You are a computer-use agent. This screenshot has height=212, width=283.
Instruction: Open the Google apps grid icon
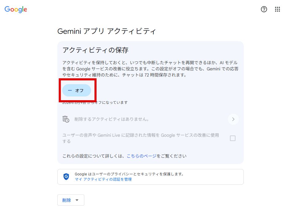pos(277,9)
